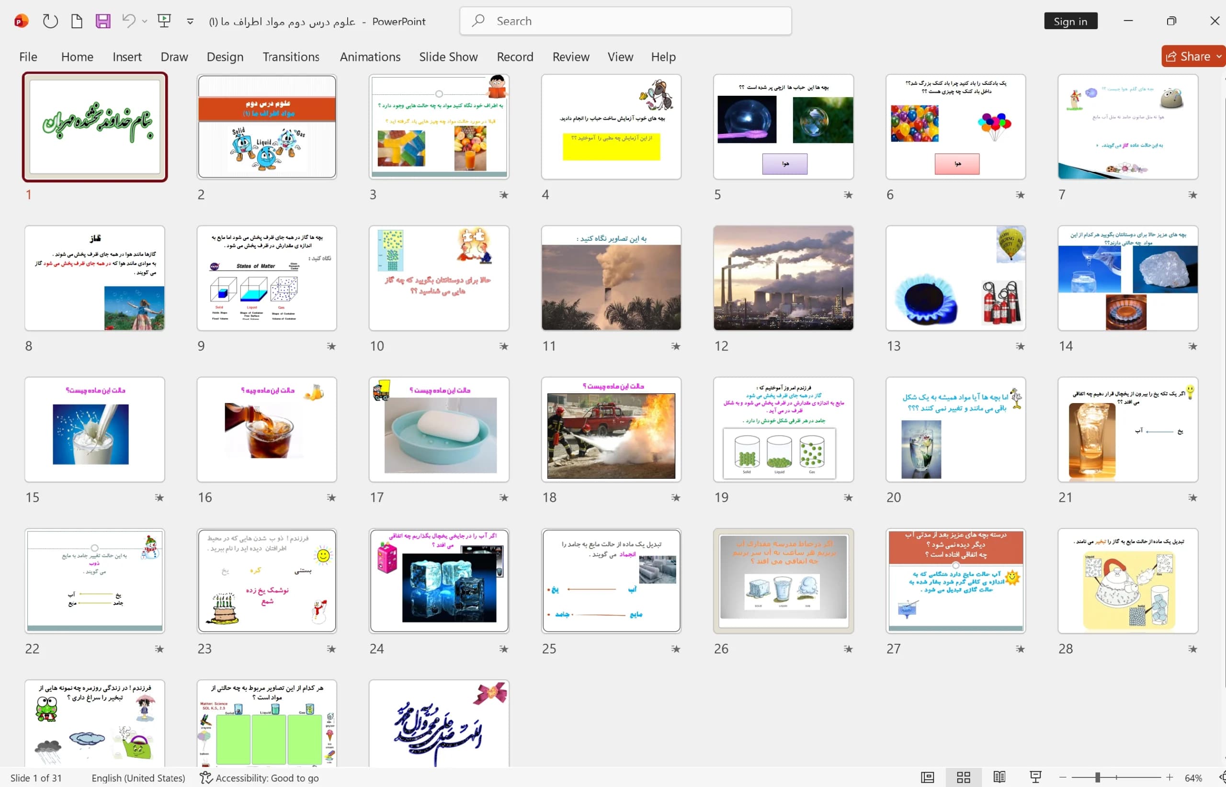Open Customize Quick Access Toolbar dropdown
The height and width of the screenshot is (787, 1226).
point(190,21)
